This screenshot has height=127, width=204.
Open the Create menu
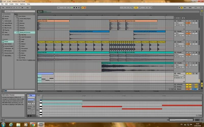(x=11, y=4)
